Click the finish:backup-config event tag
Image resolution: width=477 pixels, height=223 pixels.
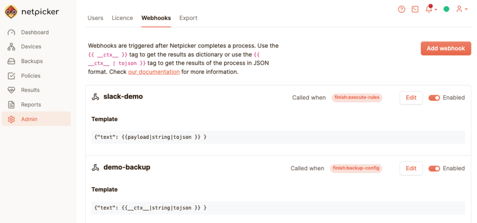tap(356, 169)
